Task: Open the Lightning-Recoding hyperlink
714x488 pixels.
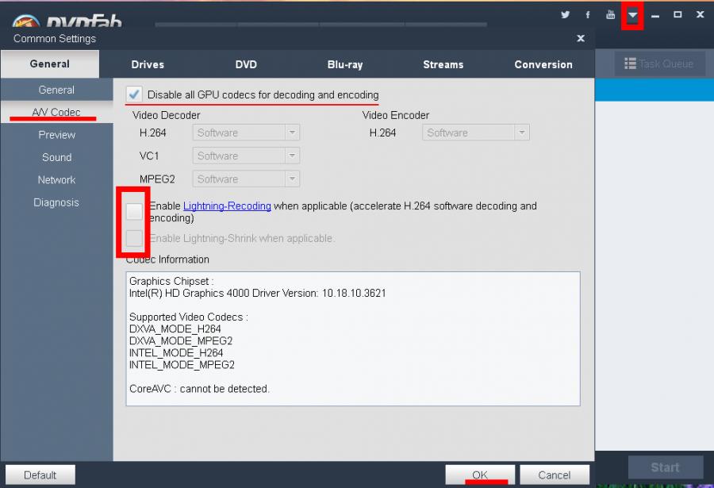Action: click(x=227, y=206)
